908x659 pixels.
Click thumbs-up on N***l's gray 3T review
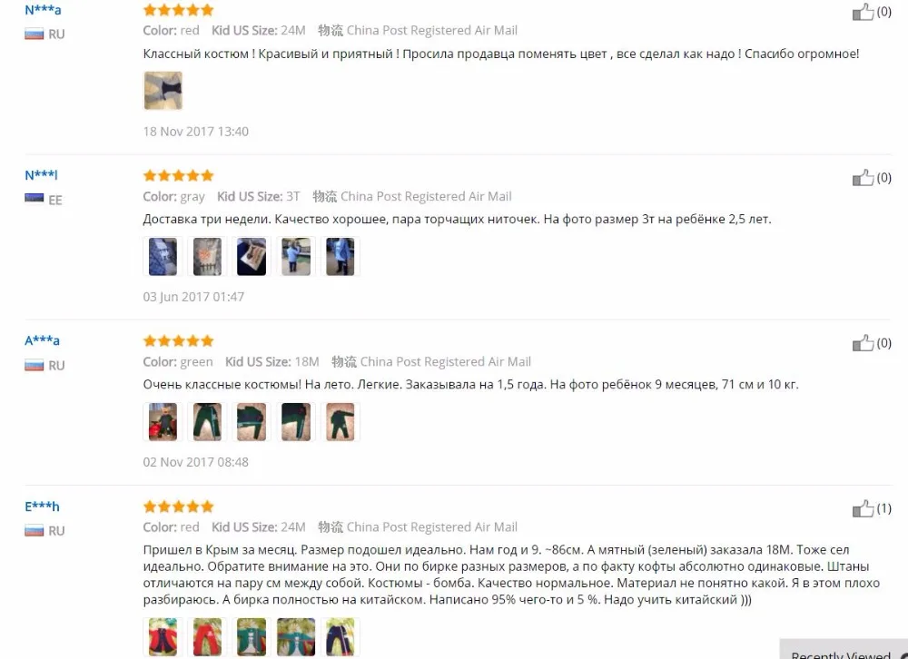[x=863, y=178]
